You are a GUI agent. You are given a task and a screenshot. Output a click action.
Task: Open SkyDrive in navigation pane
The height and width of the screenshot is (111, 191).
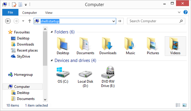[x=20, y=57]
